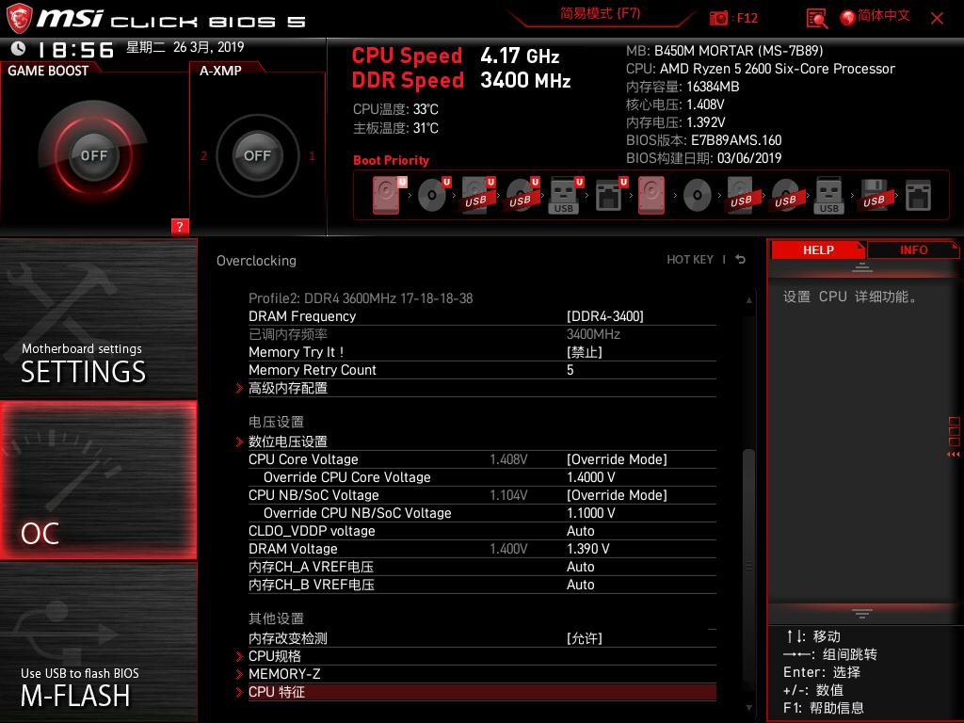
Task: Select the UEFI USB CD/DVD boot icon
Action: [x=522, y=196]
